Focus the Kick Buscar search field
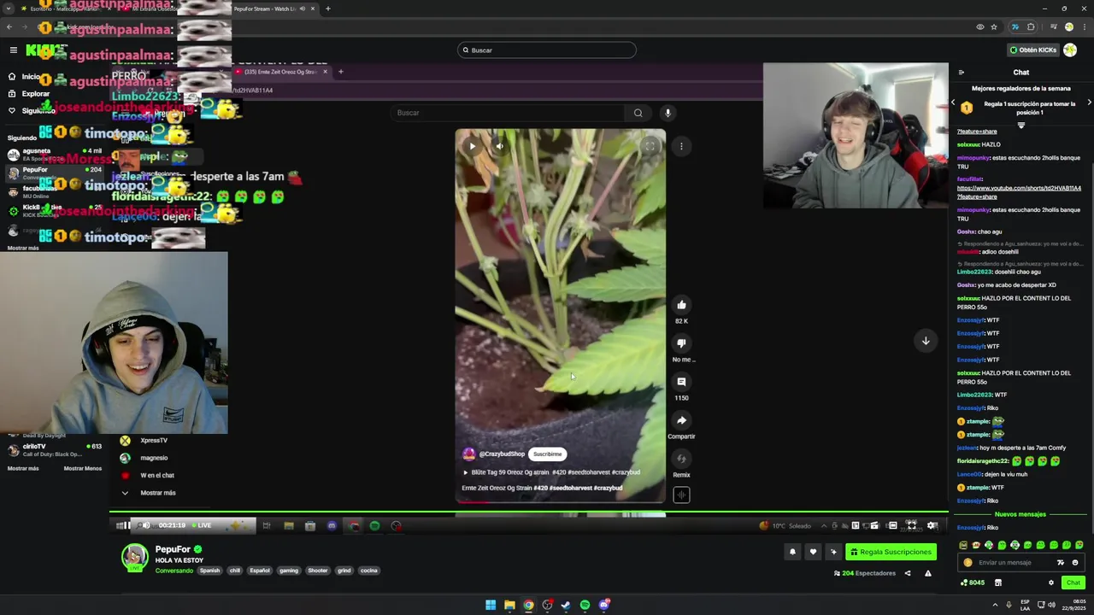Image resolution: width=1094 pixels, height=615 pixels. pyautogui.click(x=547, y=50)
